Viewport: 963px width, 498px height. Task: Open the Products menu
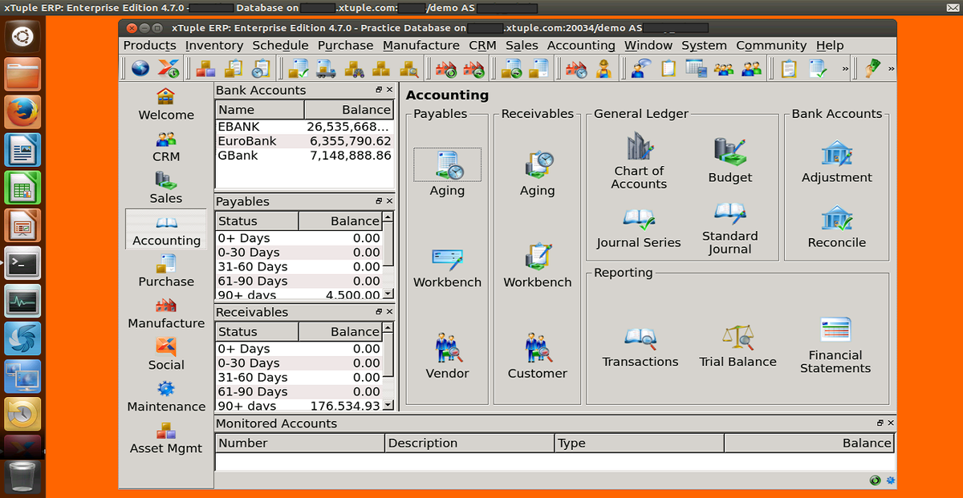pos(149,46)
